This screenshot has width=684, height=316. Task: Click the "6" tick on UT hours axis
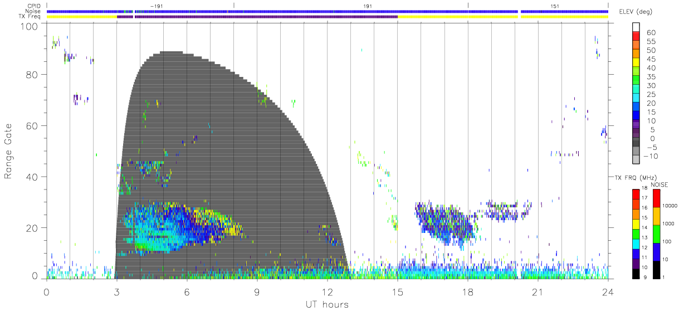pos(187,291)
